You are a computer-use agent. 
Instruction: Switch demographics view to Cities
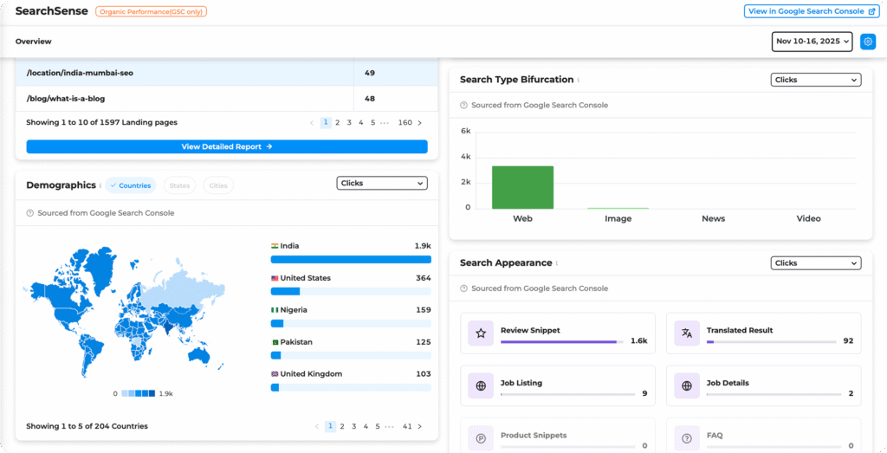tap(218, 185)
